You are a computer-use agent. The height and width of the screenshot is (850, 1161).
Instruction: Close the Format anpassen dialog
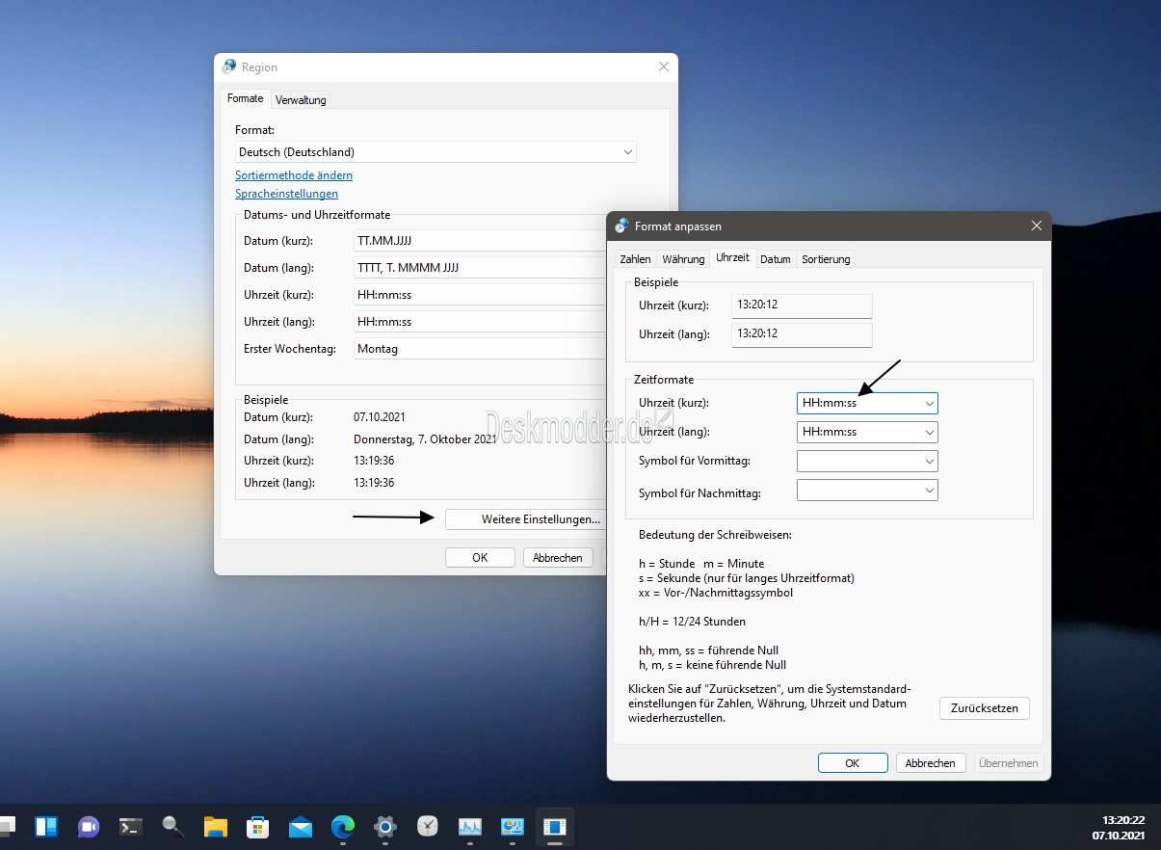click(x=1037, y=226)
